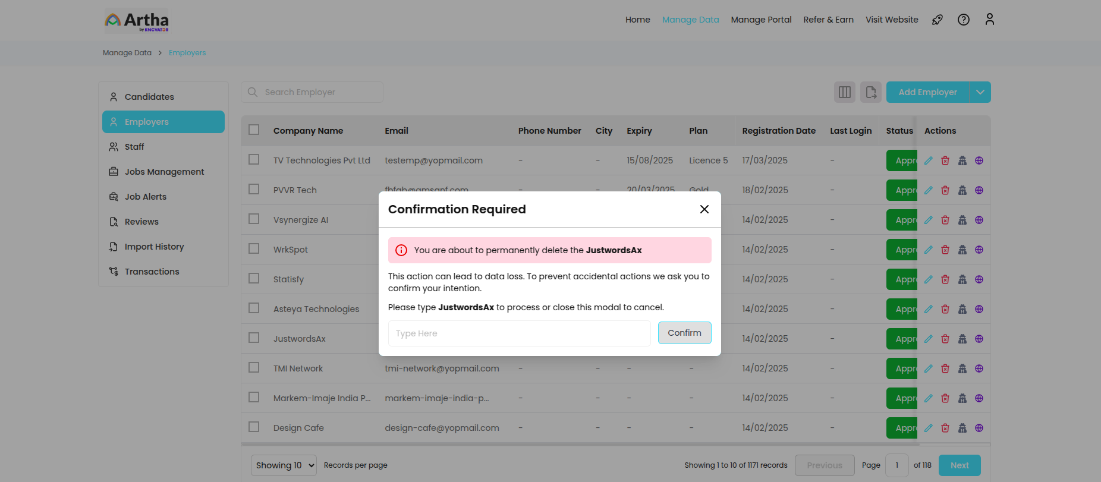1101x482 pixels.
Task: Click globe icon for TMI Network row
Action: coord(979,368)
